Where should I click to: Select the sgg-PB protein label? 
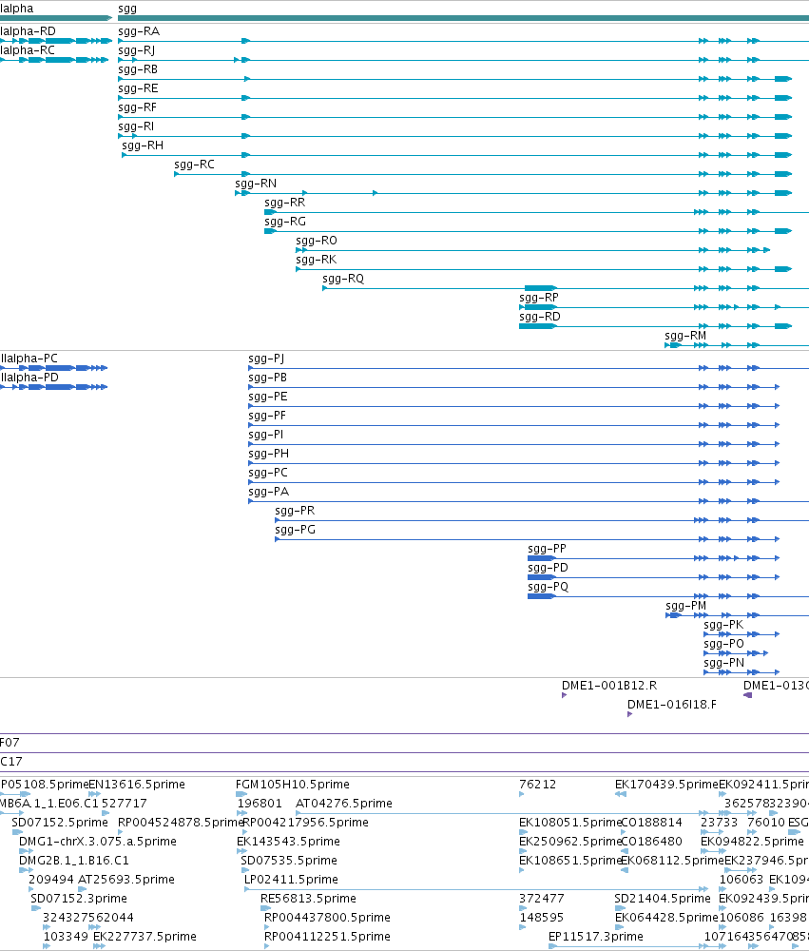pos(267,378)
